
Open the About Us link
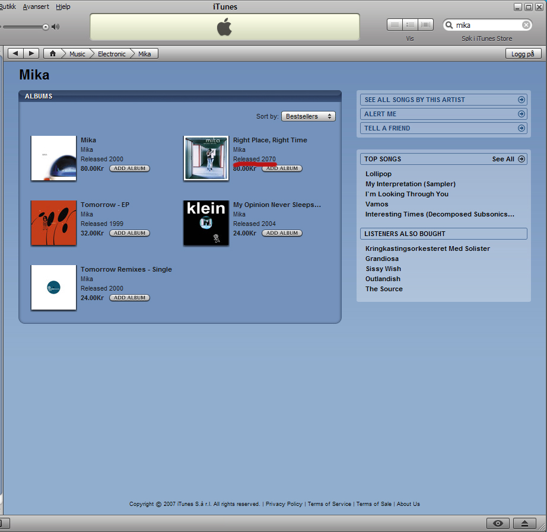click(408, 504)
